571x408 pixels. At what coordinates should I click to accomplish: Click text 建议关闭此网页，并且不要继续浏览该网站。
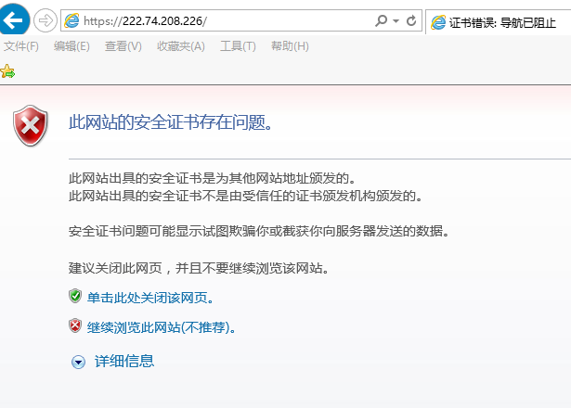click(199, 268)
